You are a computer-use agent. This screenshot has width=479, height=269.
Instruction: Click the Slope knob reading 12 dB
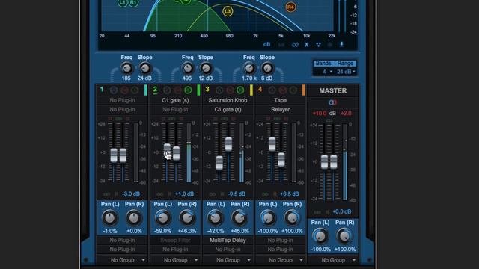[206, 68]
